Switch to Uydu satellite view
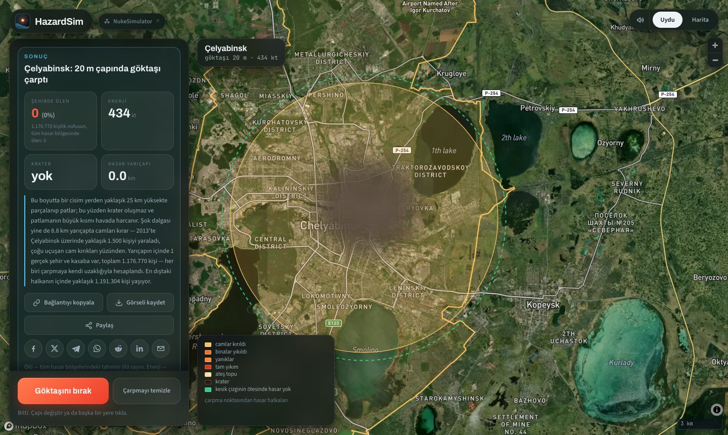728x435 pixels. pyautogui.click(x=667, y=20)
